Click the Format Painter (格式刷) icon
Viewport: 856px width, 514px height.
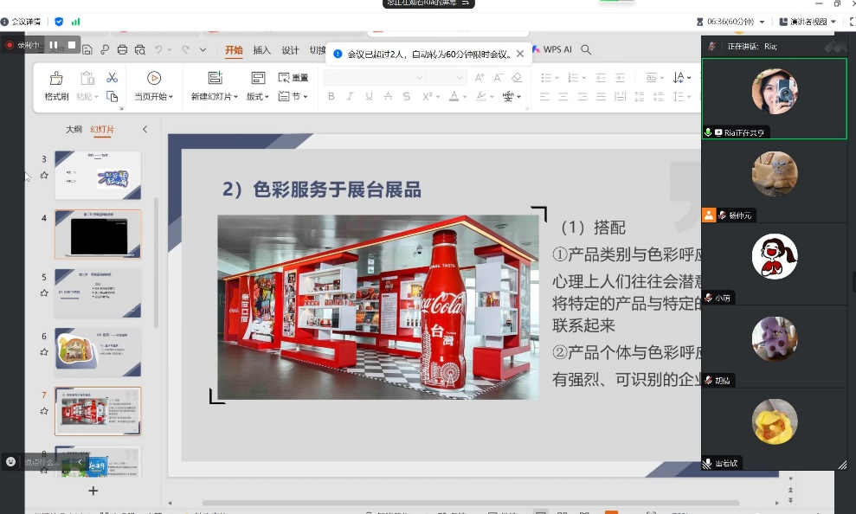56,78
